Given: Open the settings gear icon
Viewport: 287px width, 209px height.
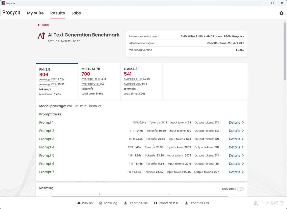Looking at the screenshot, I should click(281, 13).
